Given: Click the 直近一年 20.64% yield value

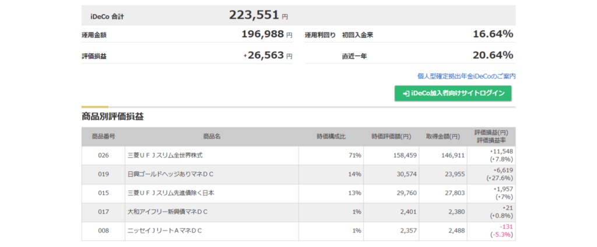Looking at the screenshot, I should click(493, 56).
